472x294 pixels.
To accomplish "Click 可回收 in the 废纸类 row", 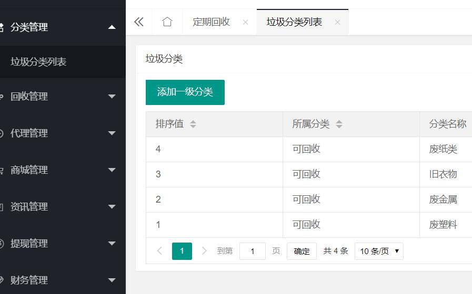I will point(306,149).
